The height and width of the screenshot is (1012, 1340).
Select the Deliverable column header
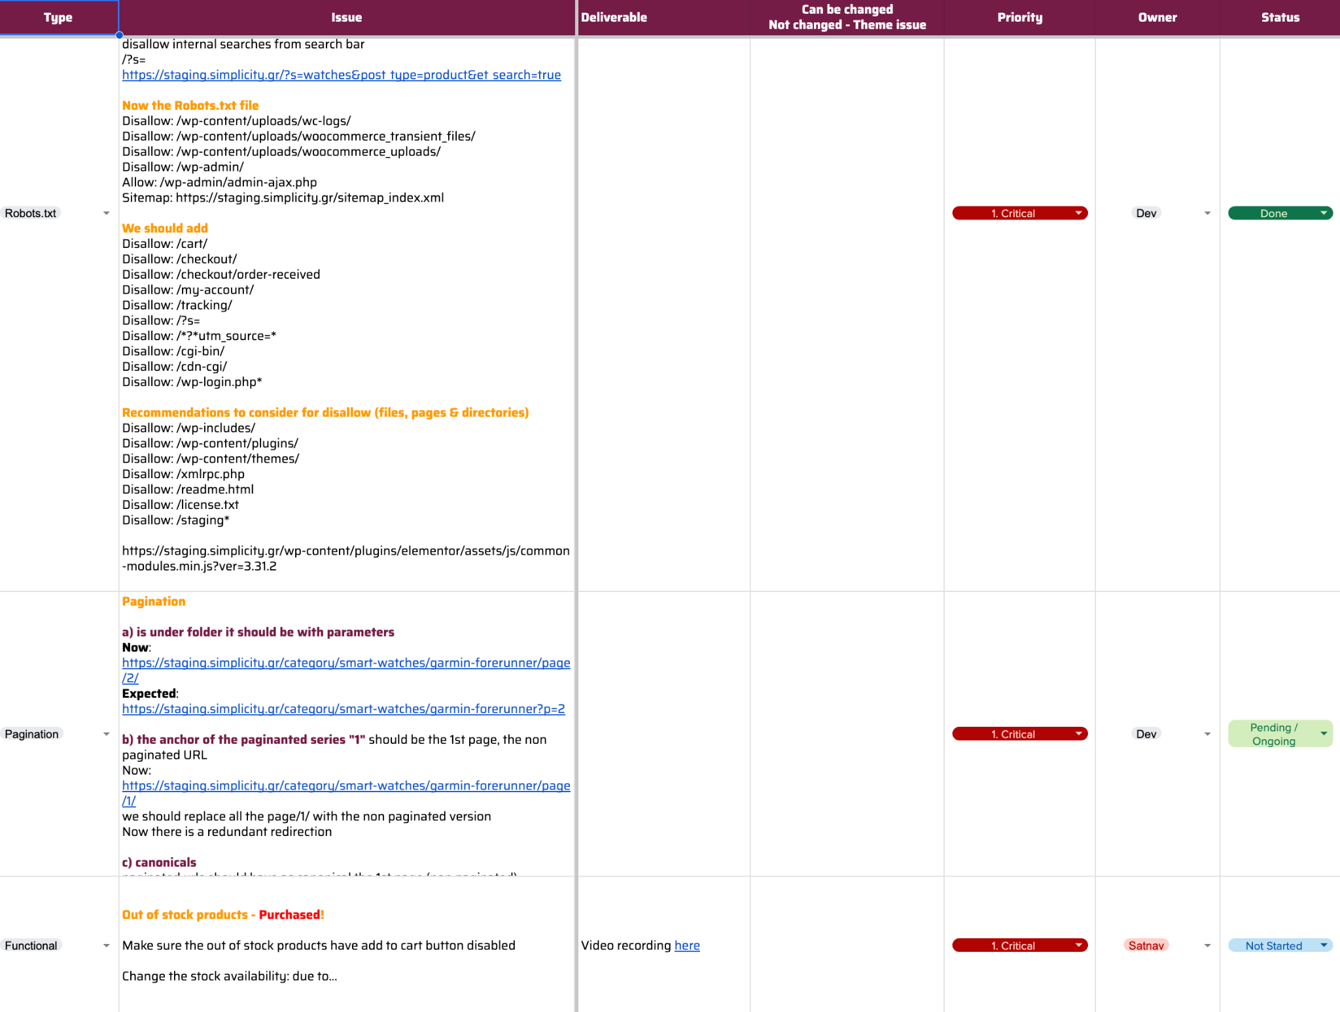pyautogui.click(x=663, y=18)
